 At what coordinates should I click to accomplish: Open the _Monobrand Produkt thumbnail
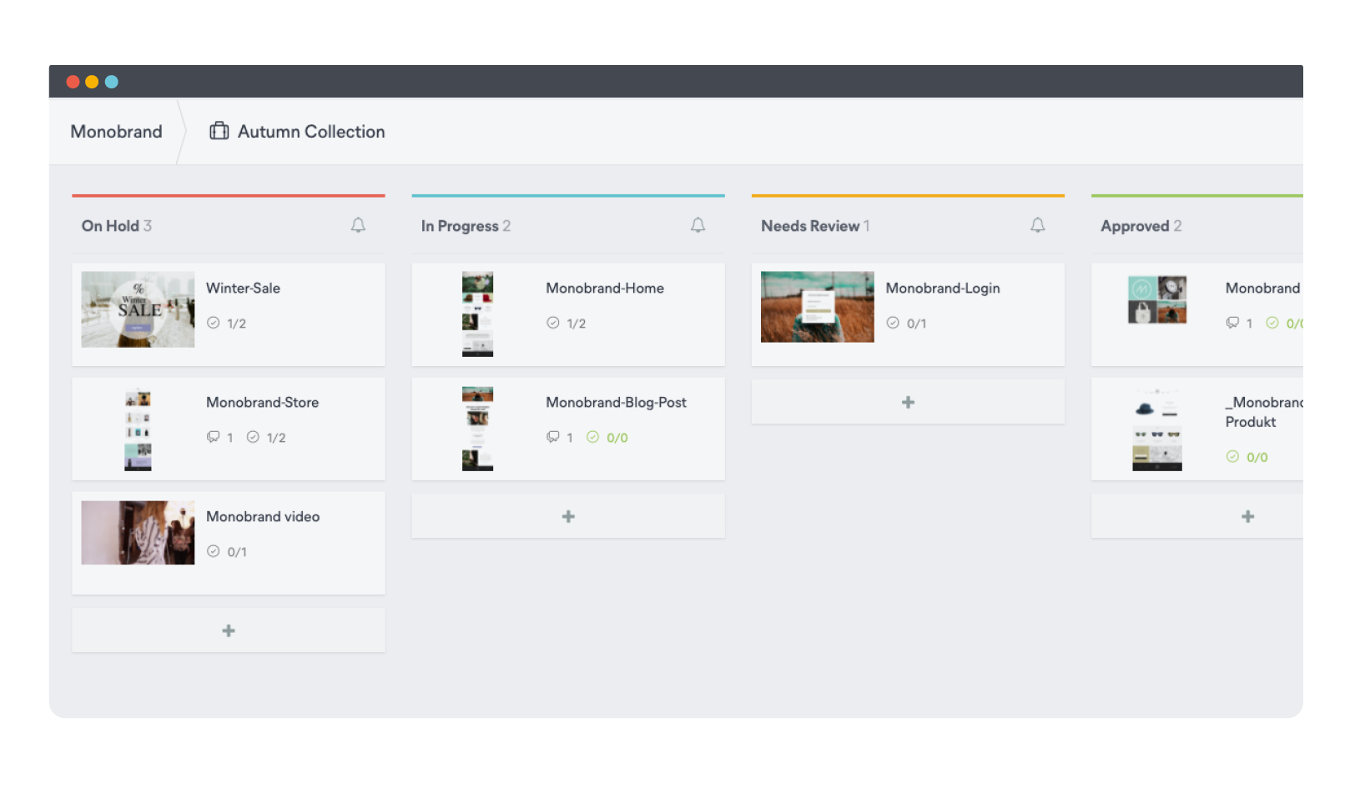1157,429
